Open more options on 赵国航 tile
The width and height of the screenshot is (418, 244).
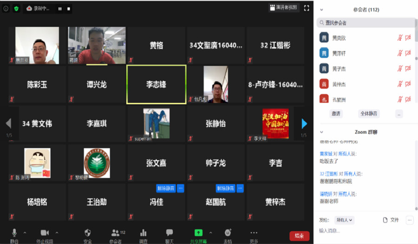point(240,188)
